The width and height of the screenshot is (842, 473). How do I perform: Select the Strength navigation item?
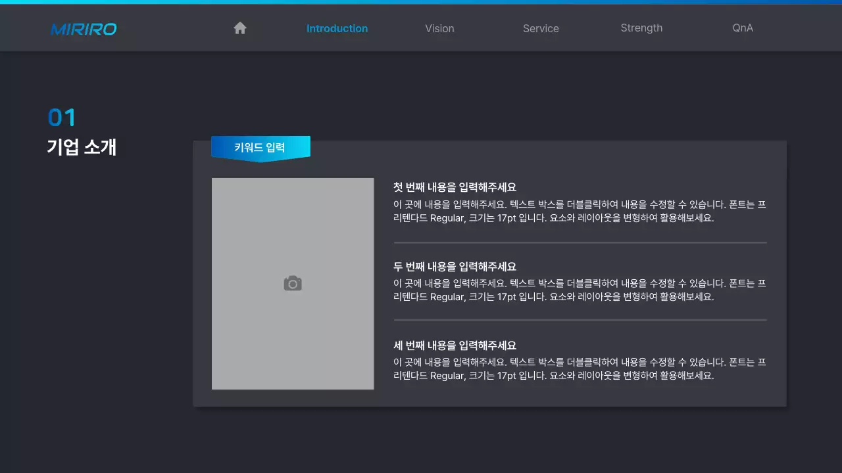641,28
